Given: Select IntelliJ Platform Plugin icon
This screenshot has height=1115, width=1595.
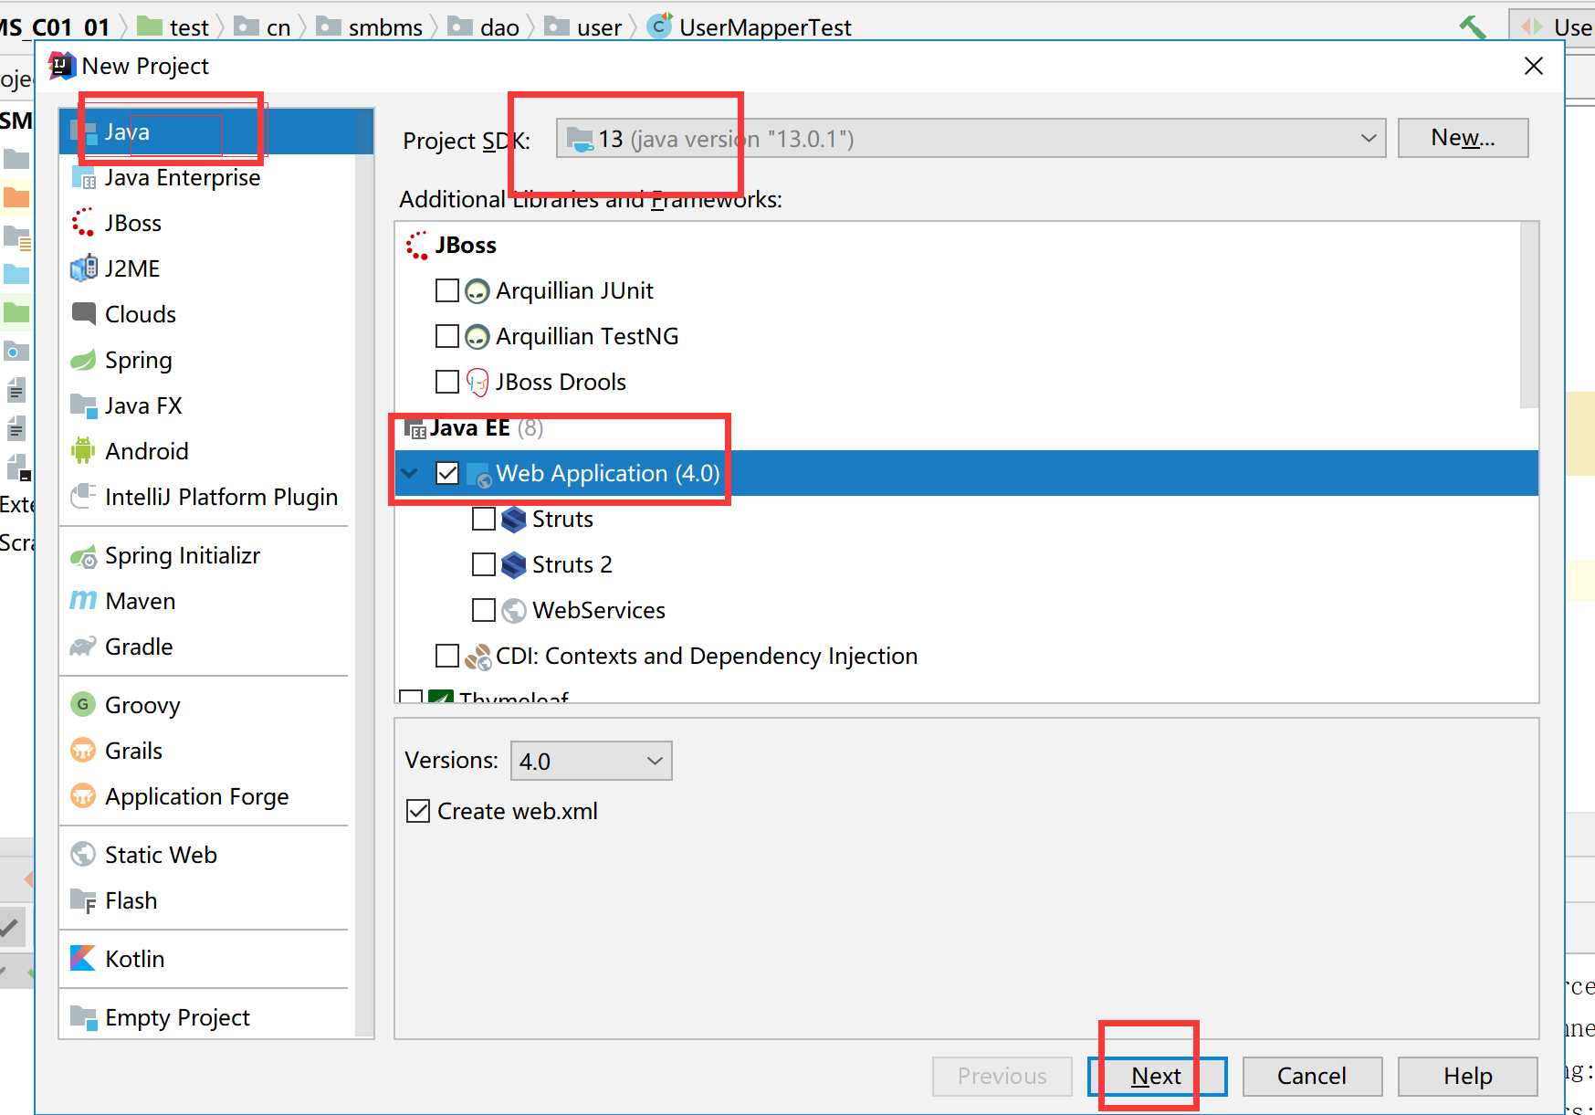Looking at the screenshot, I should click(83, 497).
